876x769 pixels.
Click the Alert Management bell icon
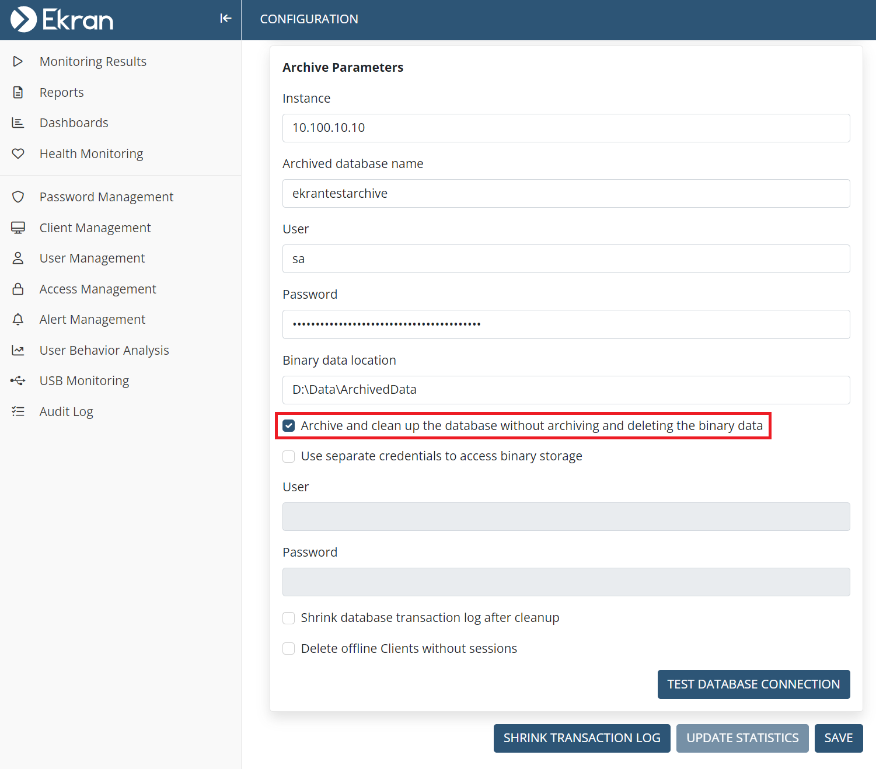(18, 319)
